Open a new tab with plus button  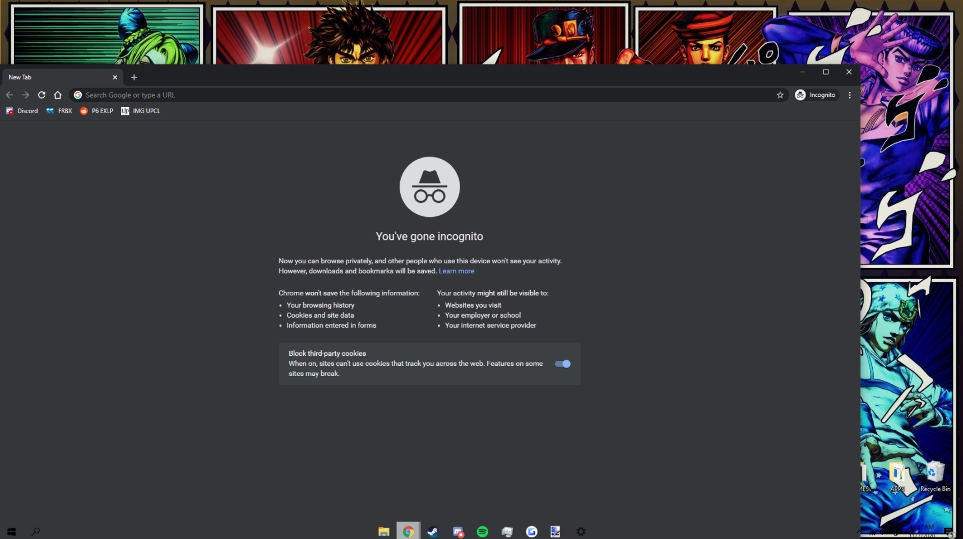click(x=134, y=77)
